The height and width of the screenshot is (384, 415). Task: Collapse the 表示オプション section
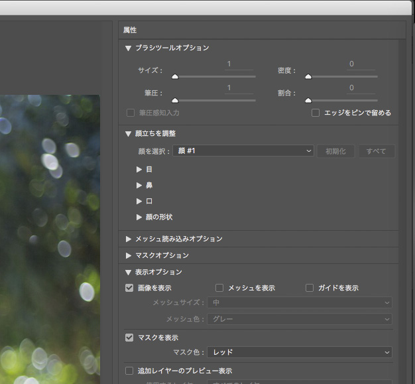pyautogui.click(x=129, y=272)
